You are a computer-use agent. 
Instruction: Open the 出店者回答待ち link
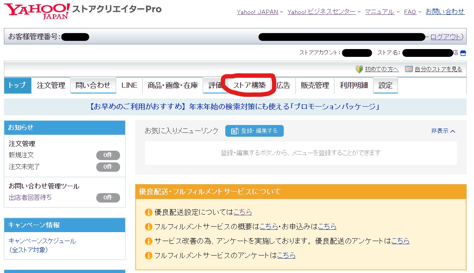click(x=30, y=197)
